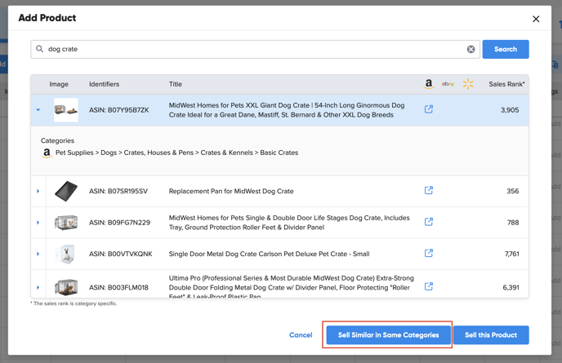Click sales rank value 7,761
The height and width of the screenshot is (363, 562).
coord(512,254)
